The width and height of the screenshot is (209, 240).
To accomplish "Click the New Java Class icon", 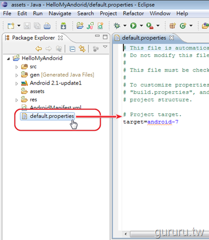I will (183, 25).
